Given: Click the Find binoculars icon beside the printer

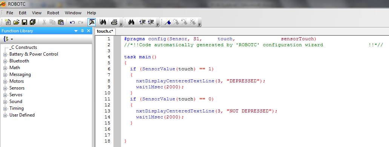Looking at the screenshot, I should coord(103,22).
